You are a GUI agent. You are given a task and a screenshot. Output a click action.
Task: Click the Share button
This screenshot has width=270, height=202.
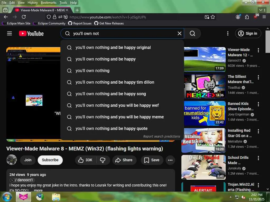tap(124, 160)
